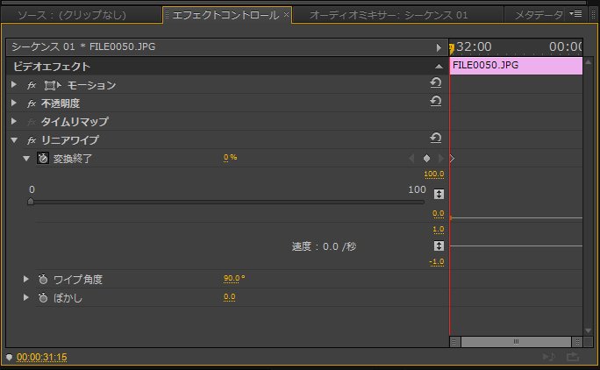
Task: Expand the タイムリマップ effect
Action: pos(14,122)
